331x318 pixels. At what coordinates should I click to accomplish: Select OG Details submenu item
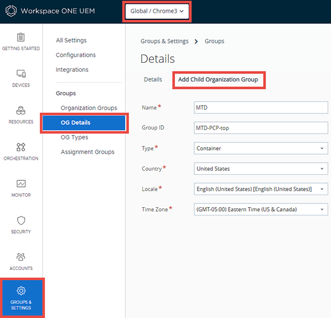[84, 122]
